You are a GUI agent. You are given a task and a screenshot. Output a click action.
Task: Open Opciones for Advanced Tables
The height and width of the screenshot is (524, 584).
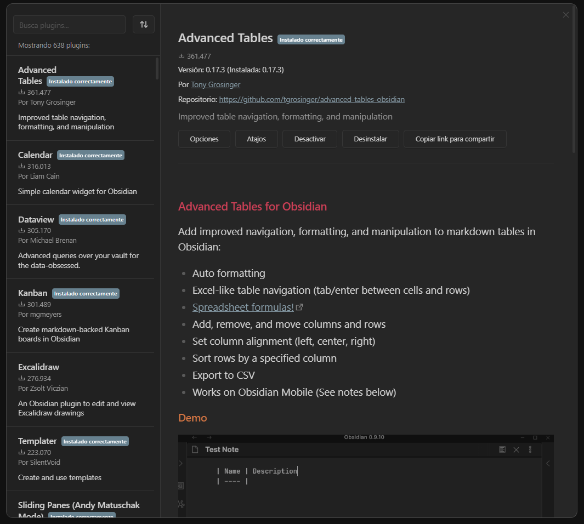[x=204, y=139]
